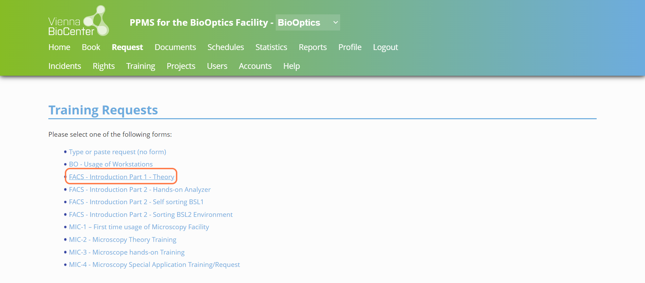Go to the Home menu item
Viewport: 645px width, 283px height.
pyautogui.click(x=59, y=47)
